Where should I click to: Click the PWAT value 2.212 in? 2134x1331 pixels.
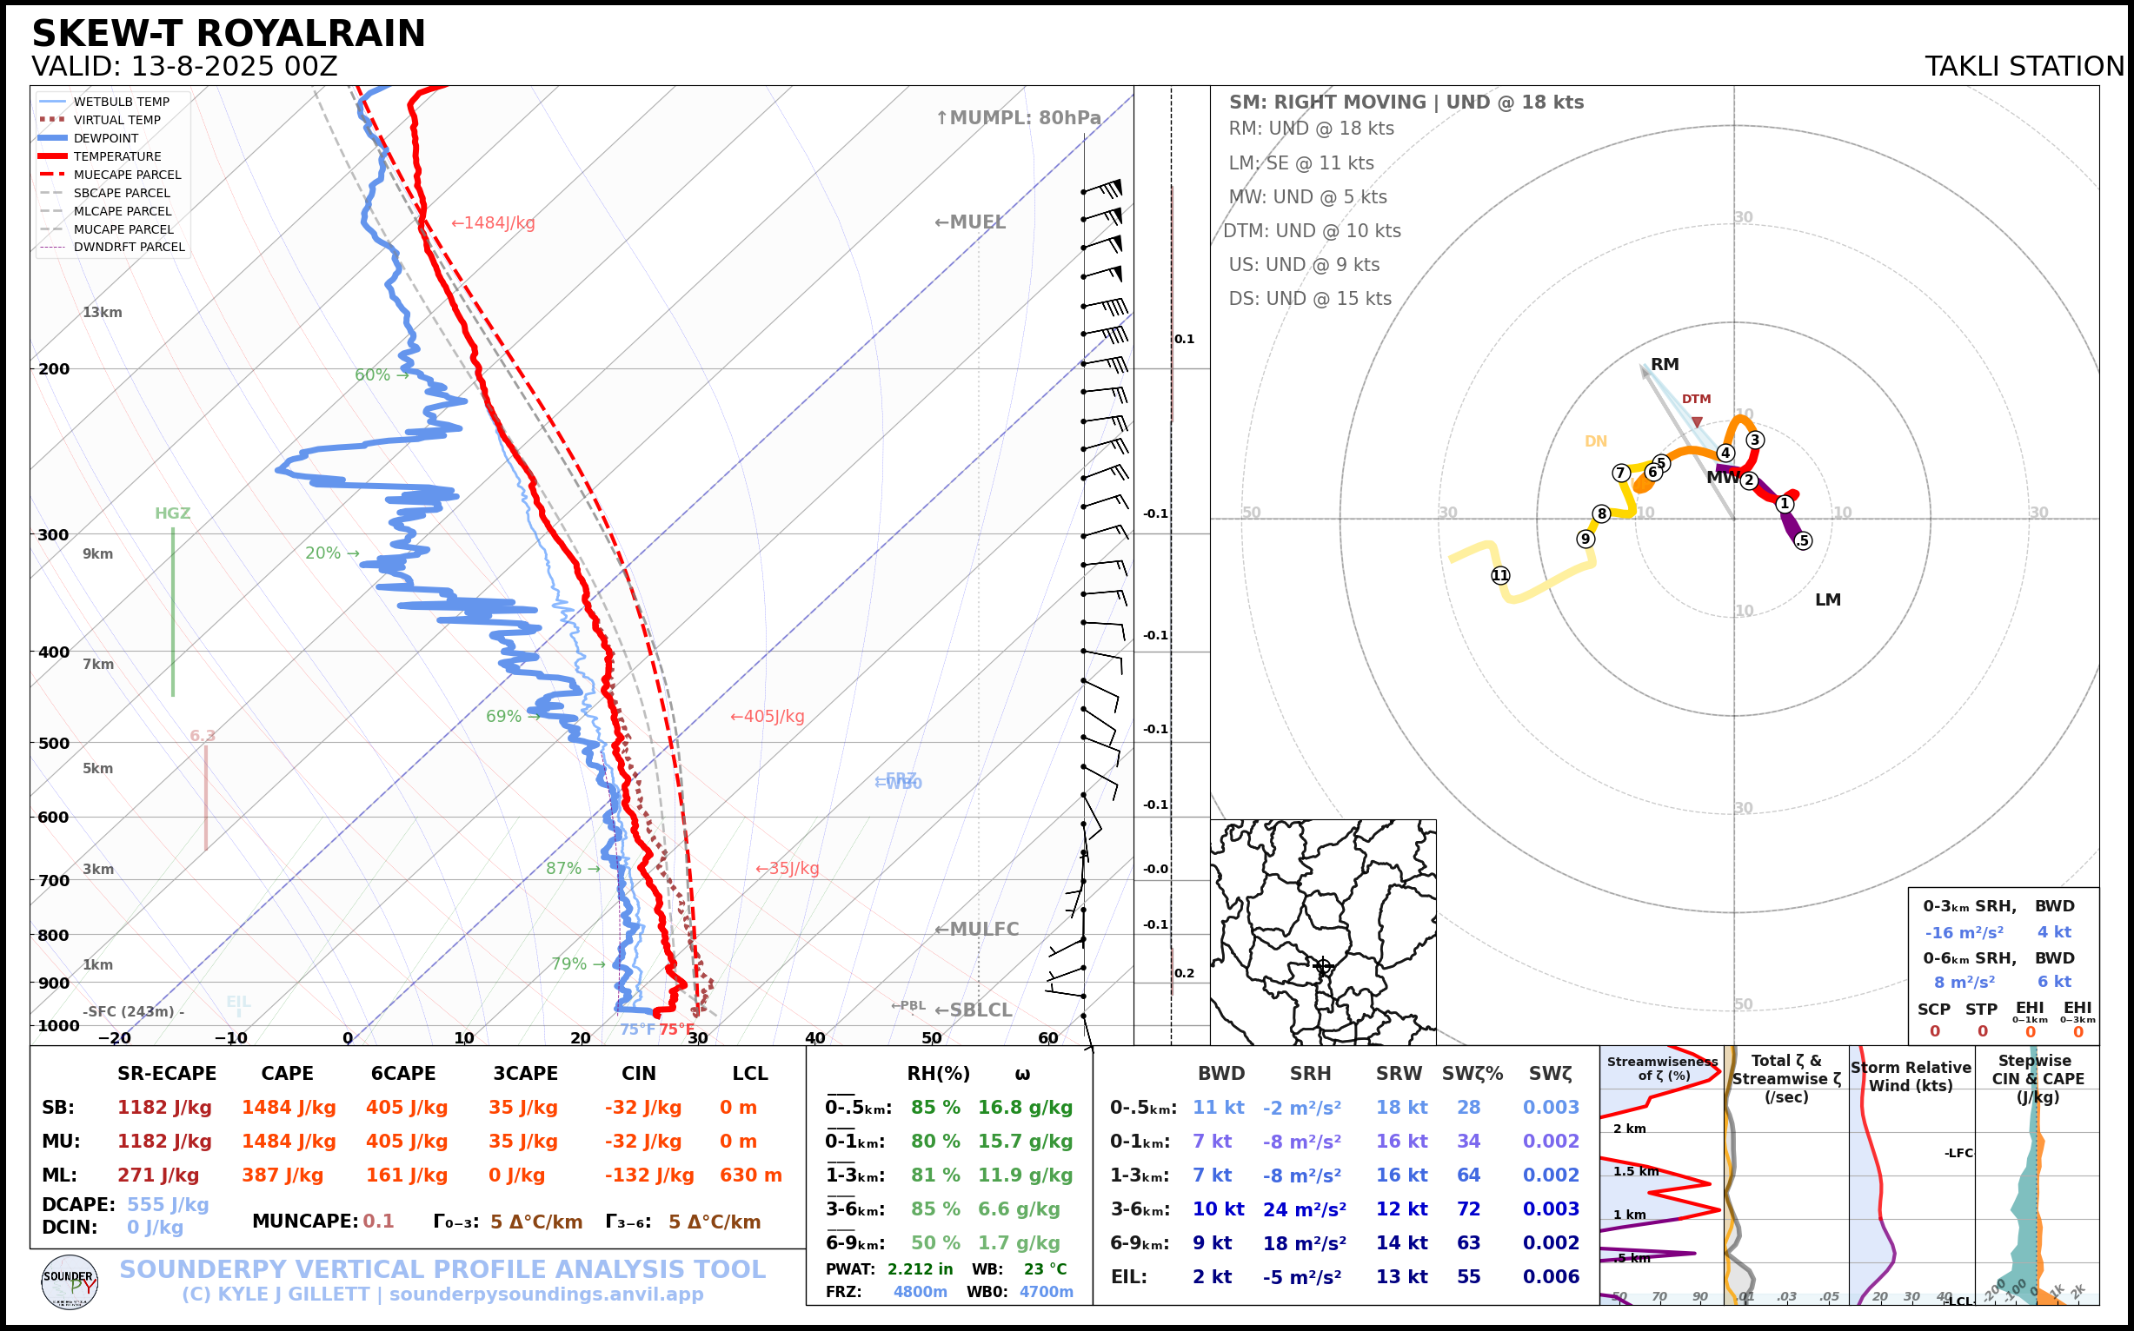tap(920, 1268)
